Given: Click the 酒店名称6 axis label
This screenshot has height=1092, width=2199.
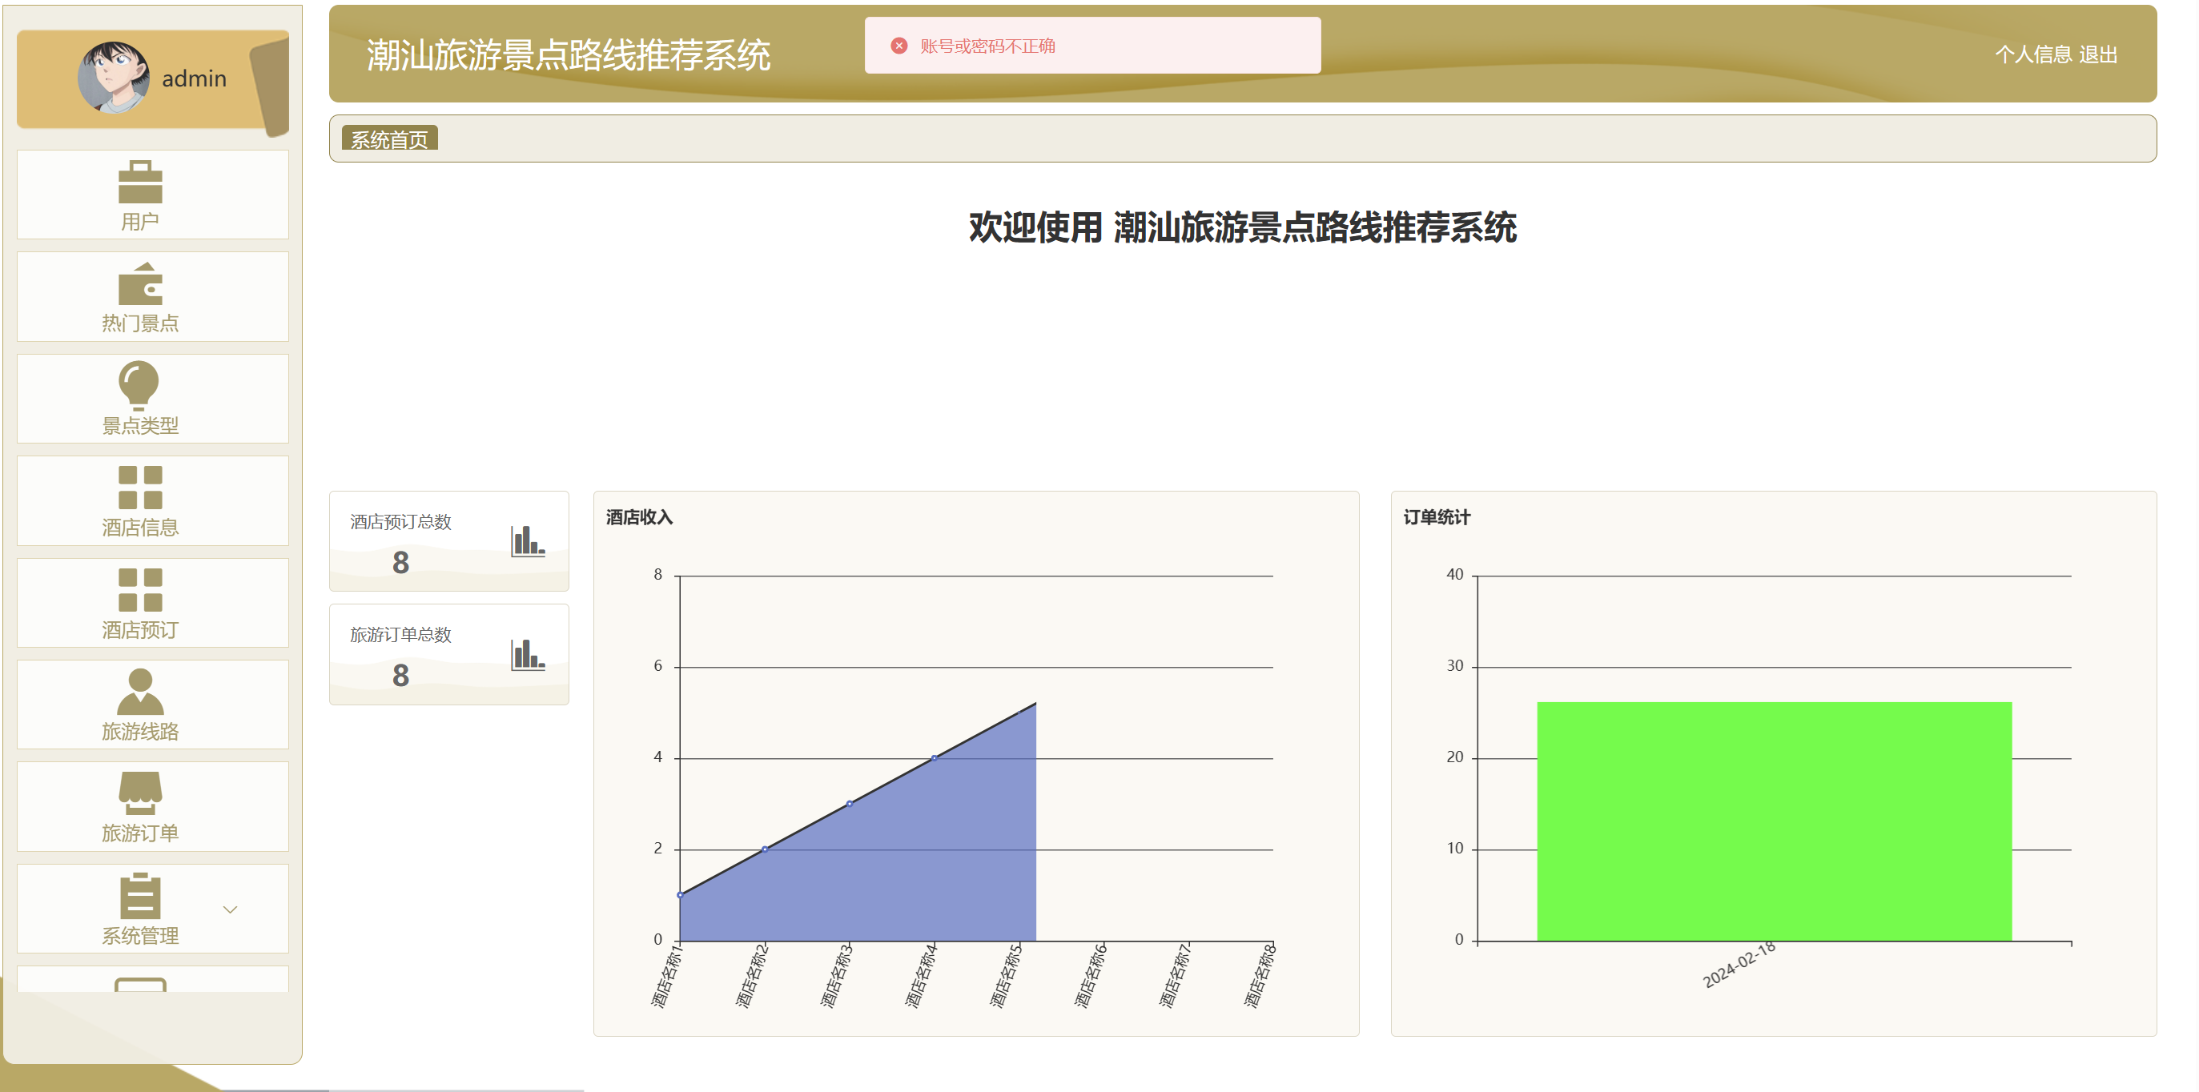Looking at the screenshot, I should point(1090,976).
